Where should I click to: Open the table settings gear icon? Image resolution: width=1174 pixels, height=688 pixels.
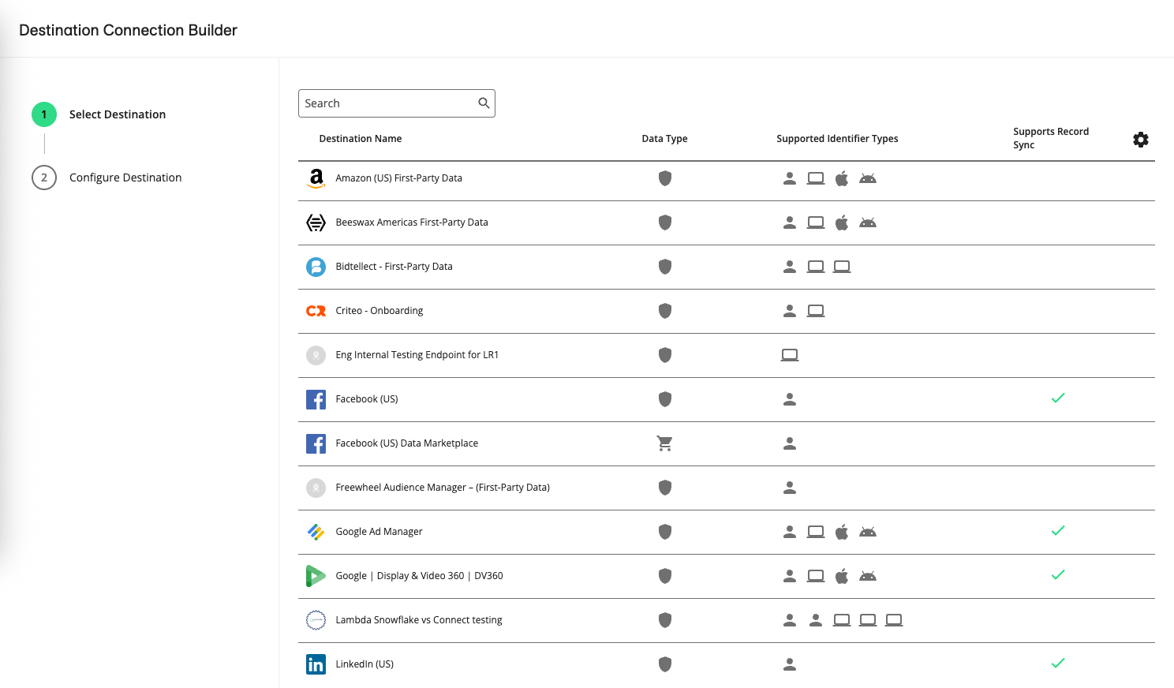pyautogui.click(x=1140, y=140)
